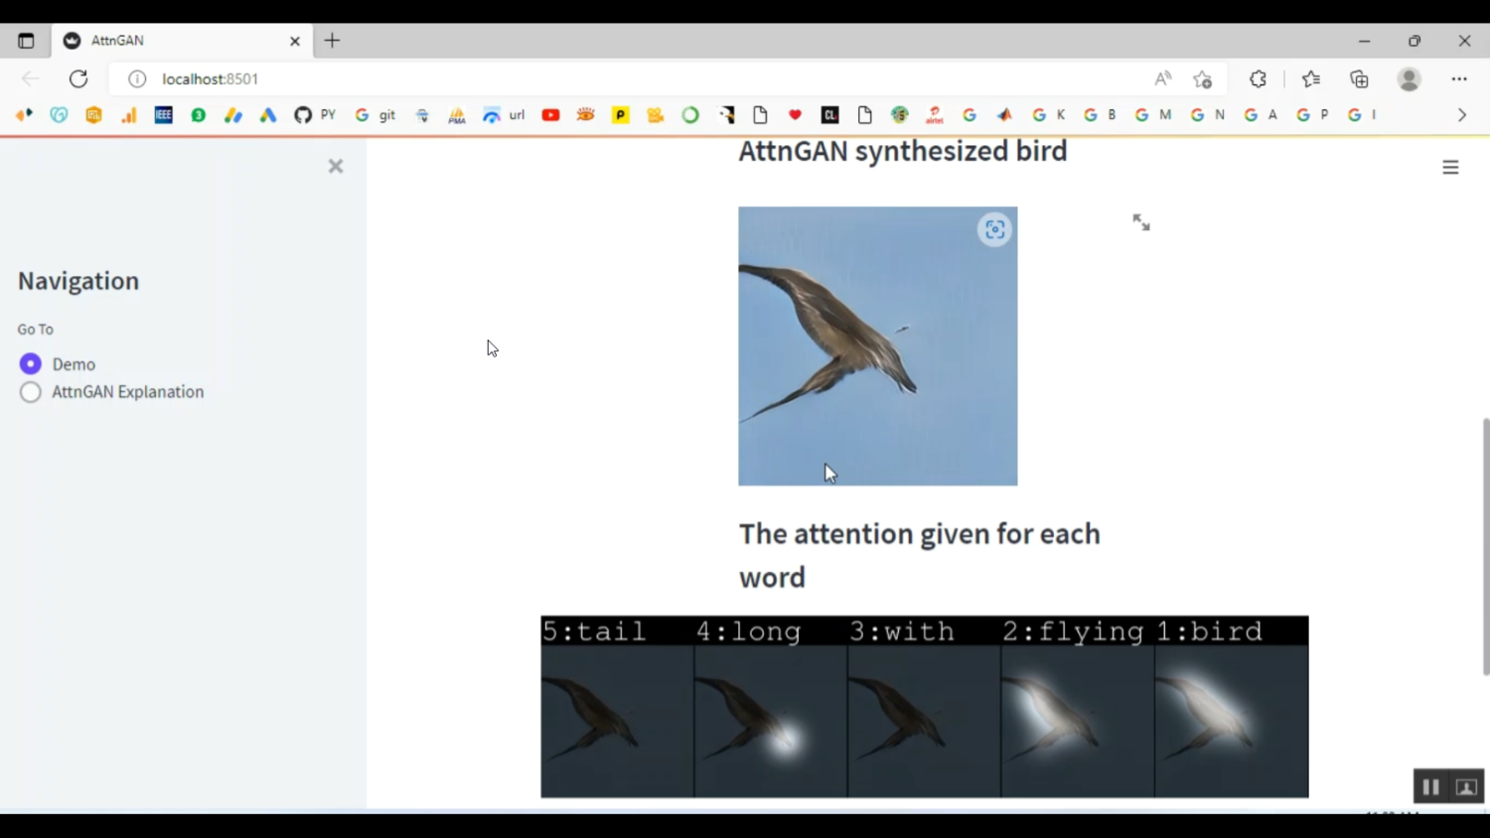Click the fullscreen icon on the bird image

(1141, 222)
